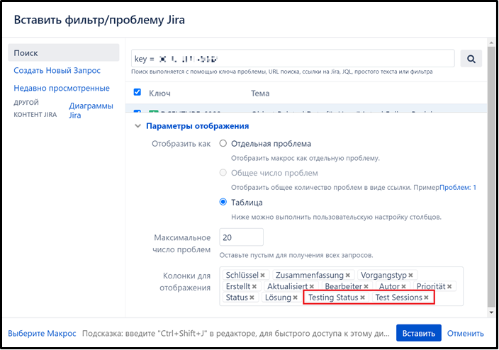Select the Отдельная проблема radio option
The image size is (499, 350).
[x=223, y=144]
